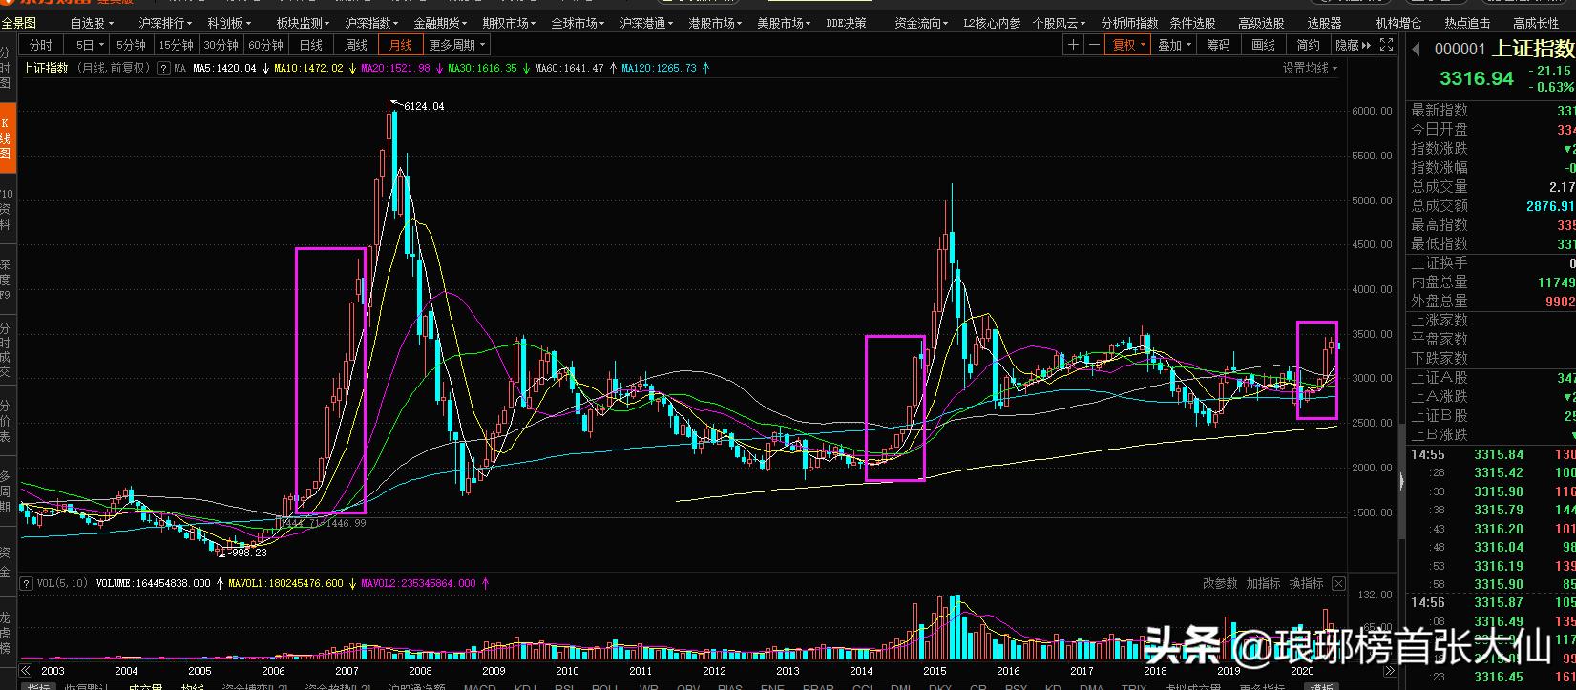Click MA120:1265.73 legend value

tap(659, 69)
